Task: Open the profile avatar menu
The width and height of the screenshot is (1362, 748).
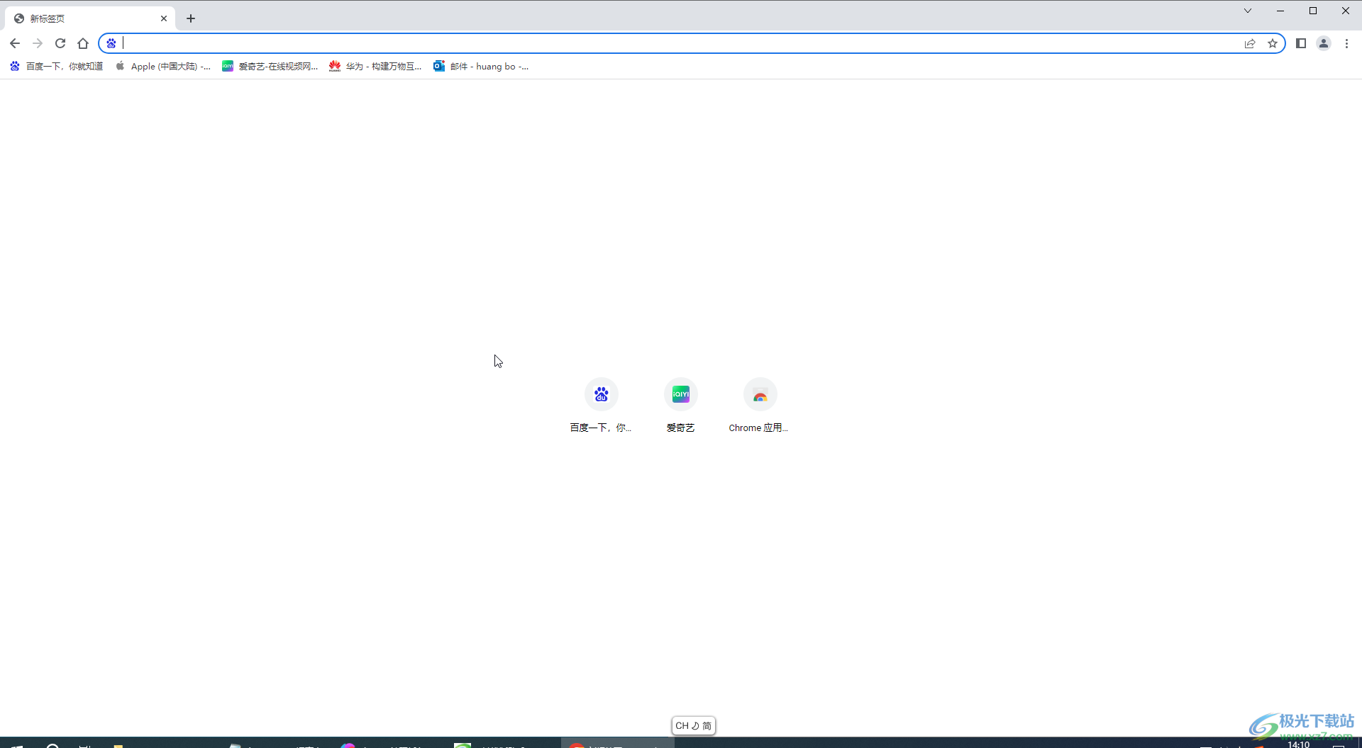Action: click(1324, 43)
